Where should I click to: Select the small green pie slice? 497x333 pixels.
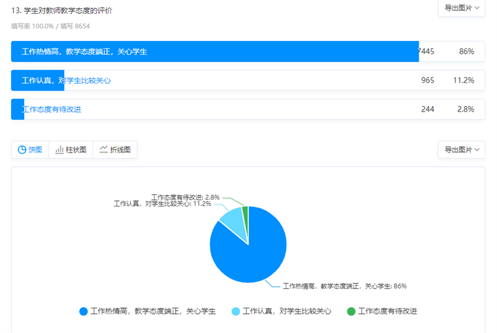point(245,211)
